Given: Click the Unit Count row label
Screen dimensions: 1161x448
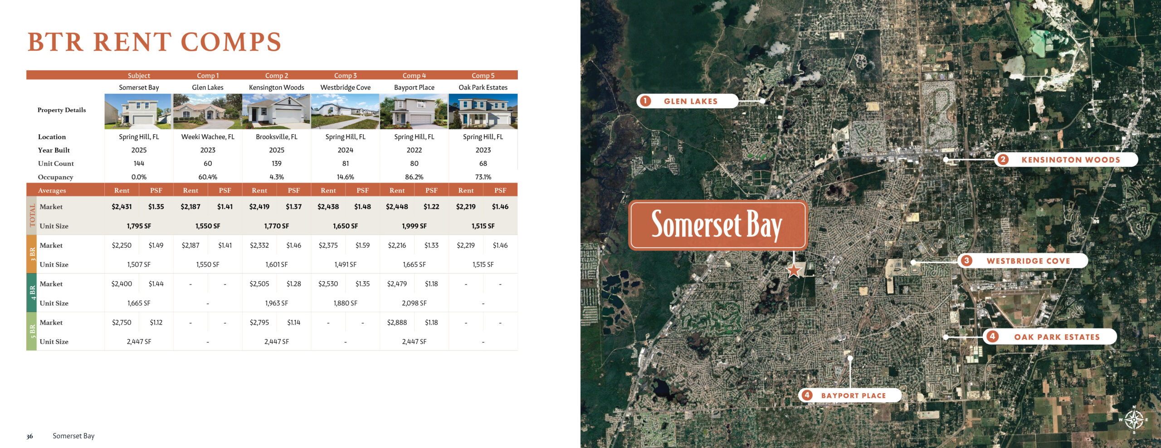Looking at the screenshot, I should coord(56,164).
